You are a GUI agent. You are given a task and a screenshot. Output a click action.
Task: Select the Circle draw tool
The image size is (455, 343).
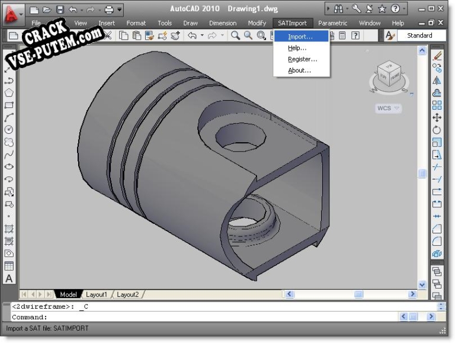(x=9, y=129)
